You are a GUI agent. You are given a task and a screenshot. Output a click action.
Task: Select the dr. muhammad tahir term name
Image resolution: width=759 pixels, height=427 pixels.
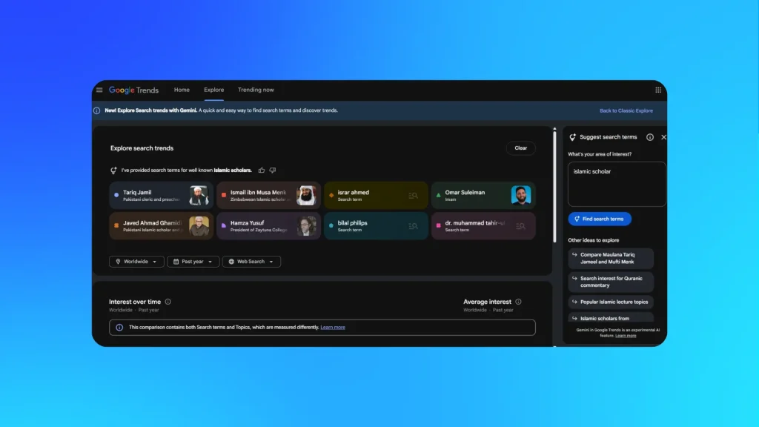point(475,223)
